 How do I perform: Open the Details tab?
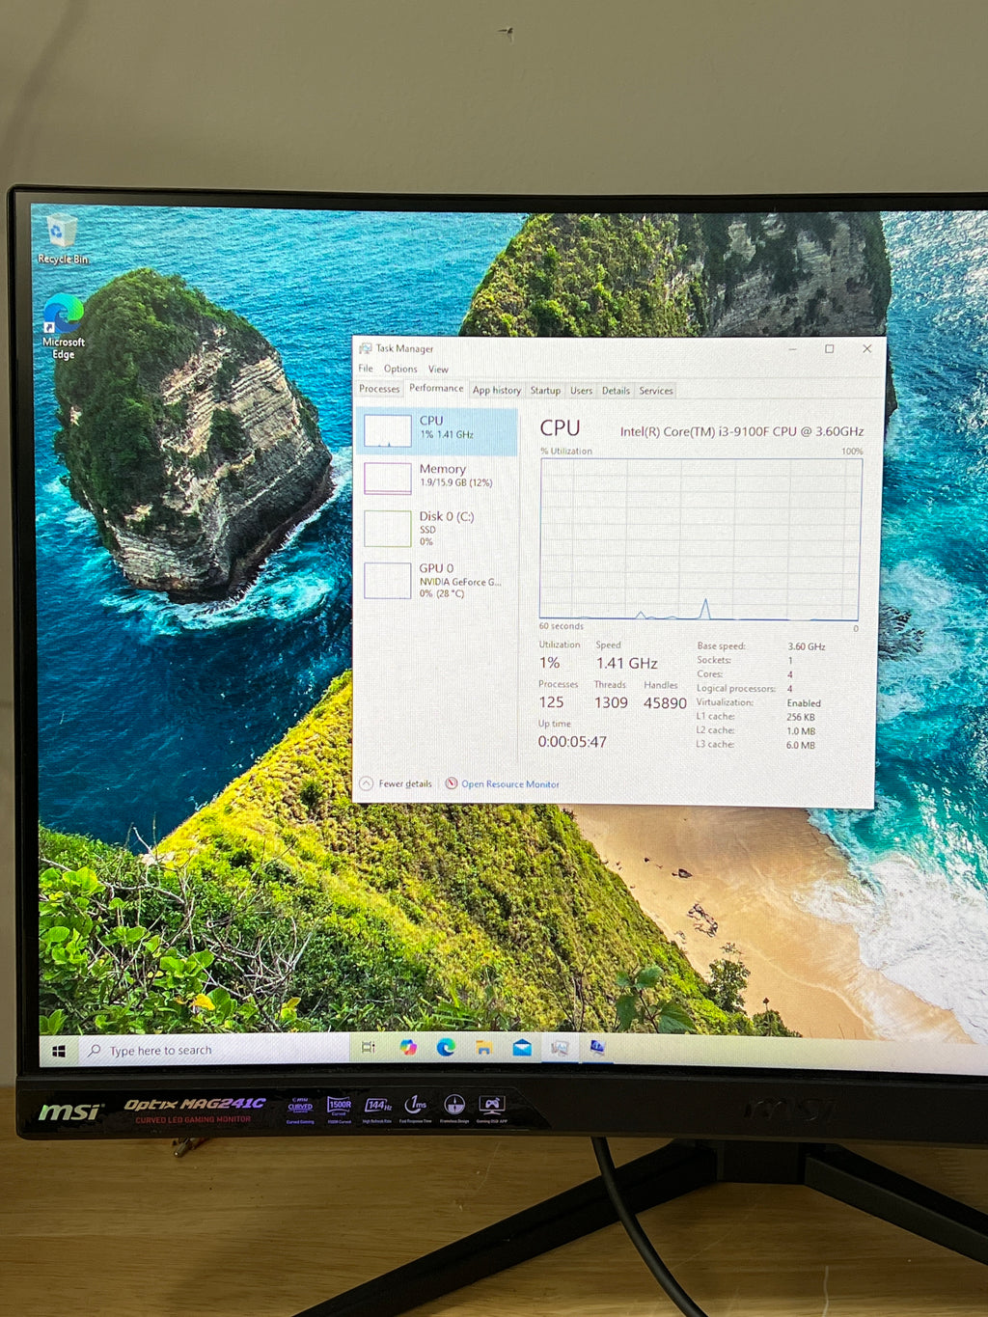click(616, 390)
